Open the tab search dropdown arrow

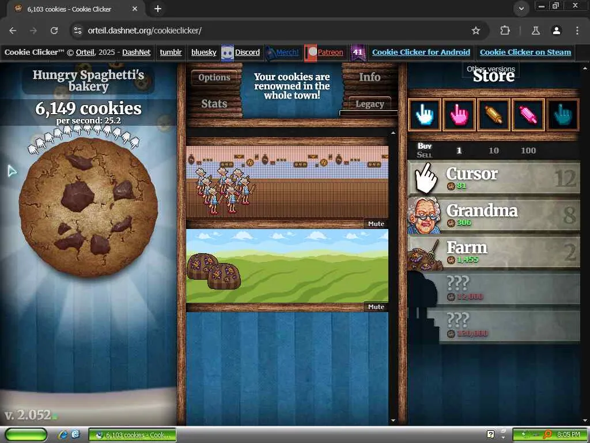point(521,9)
